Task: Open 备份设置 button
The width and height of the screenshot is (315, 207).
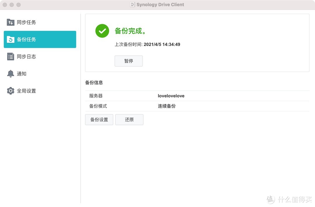Action: click(99, 120)
